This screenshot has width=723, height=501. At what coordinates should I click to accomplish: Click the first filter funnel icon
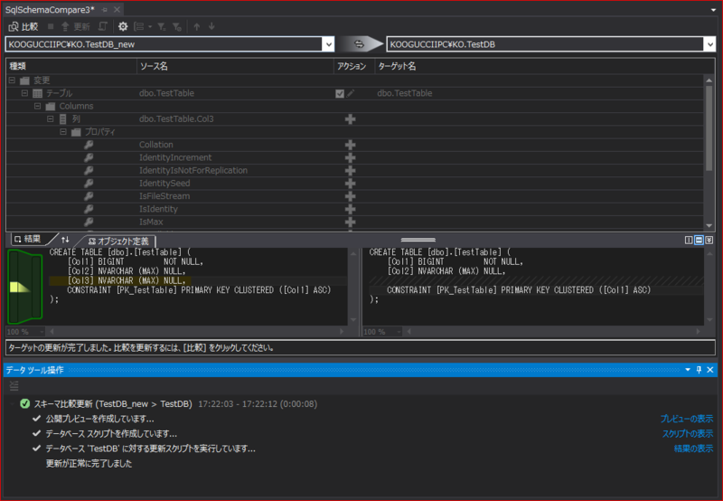click(x=162, y=27)
